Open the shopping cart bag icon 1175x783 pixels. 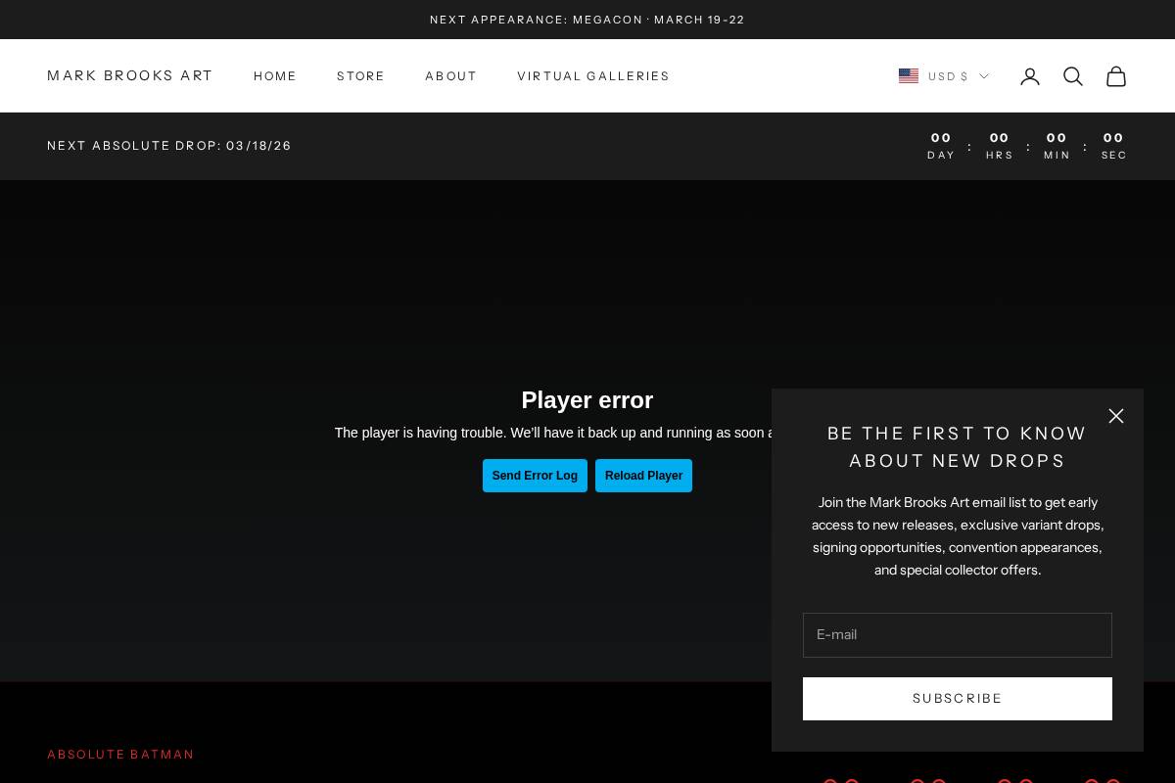click(x=1116, y=75)
